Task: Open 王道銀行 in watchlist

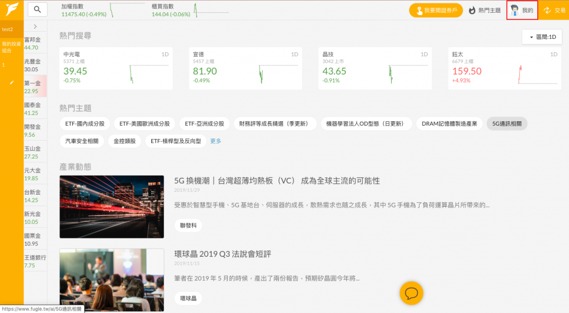Action: 35,261
